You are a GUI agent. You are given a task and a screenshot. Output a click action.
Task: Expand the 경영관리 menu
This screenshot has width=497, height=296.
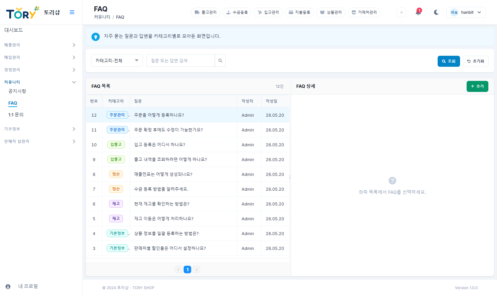(x=40, y=70)
